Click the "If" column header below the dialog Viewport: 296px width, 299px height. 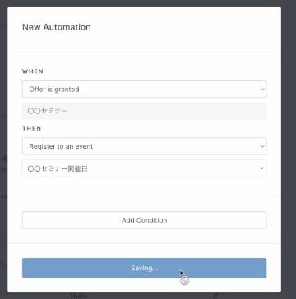215,296
